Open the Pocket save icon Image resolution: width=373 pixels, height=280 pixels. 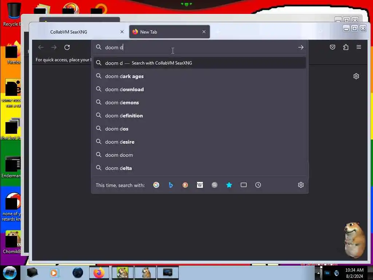(x=333, y=47)
